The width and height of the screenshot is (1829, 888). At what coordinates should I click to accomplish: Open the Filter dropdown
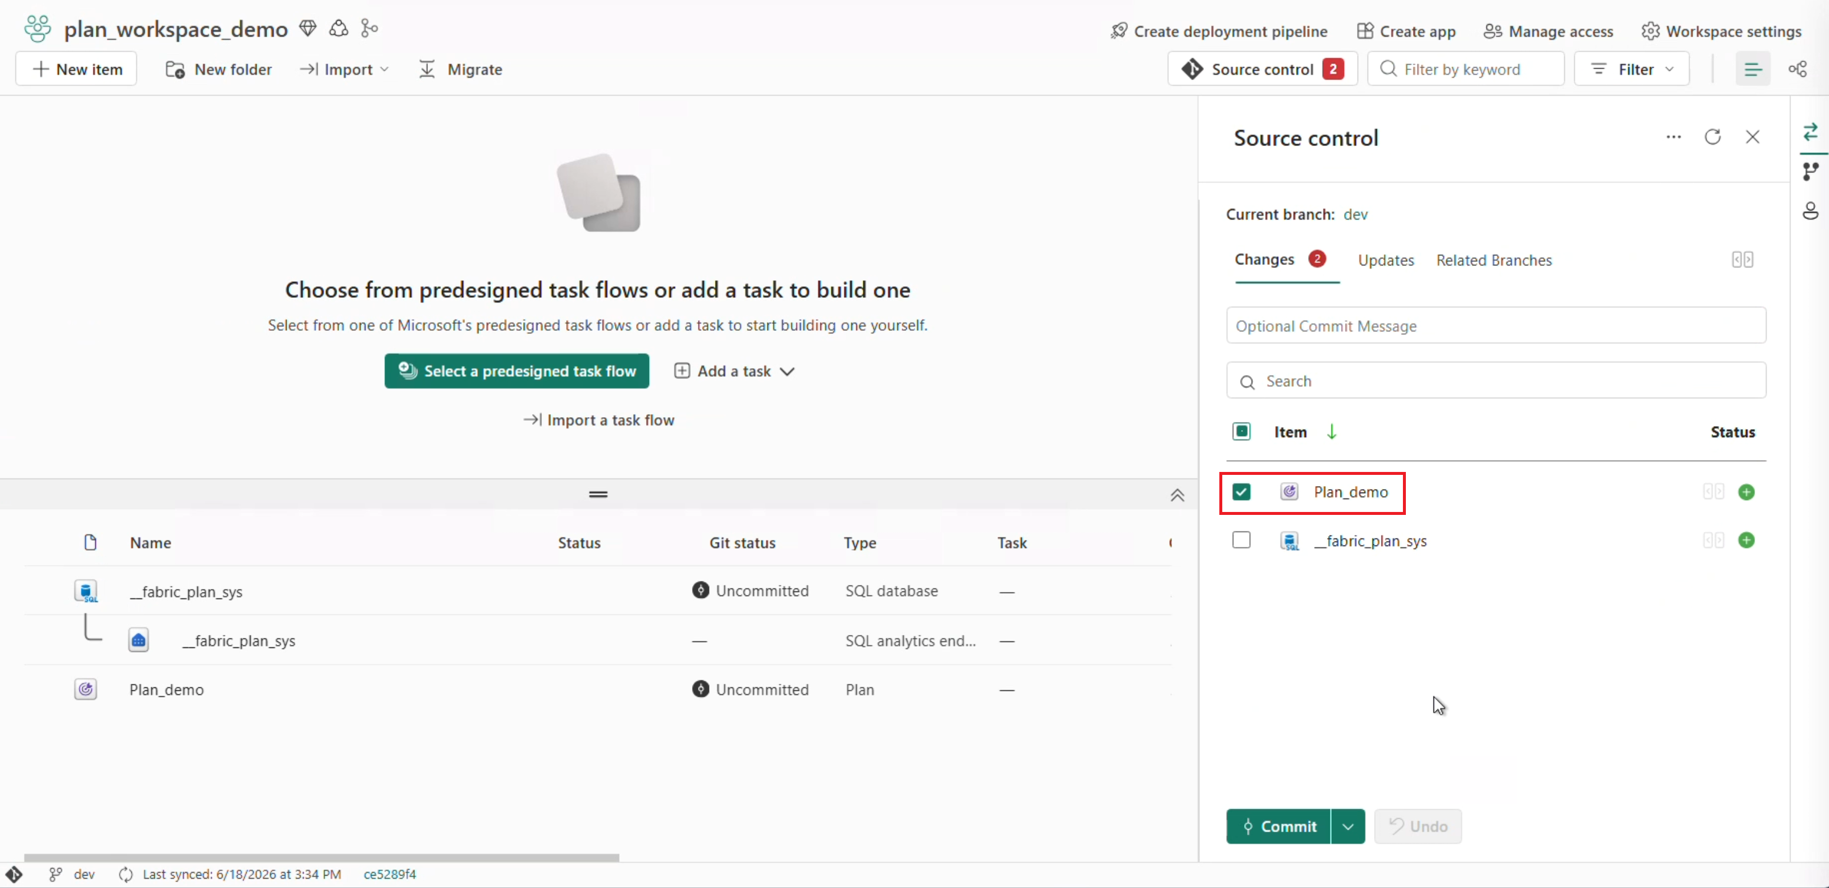[x=1632, y=69]
